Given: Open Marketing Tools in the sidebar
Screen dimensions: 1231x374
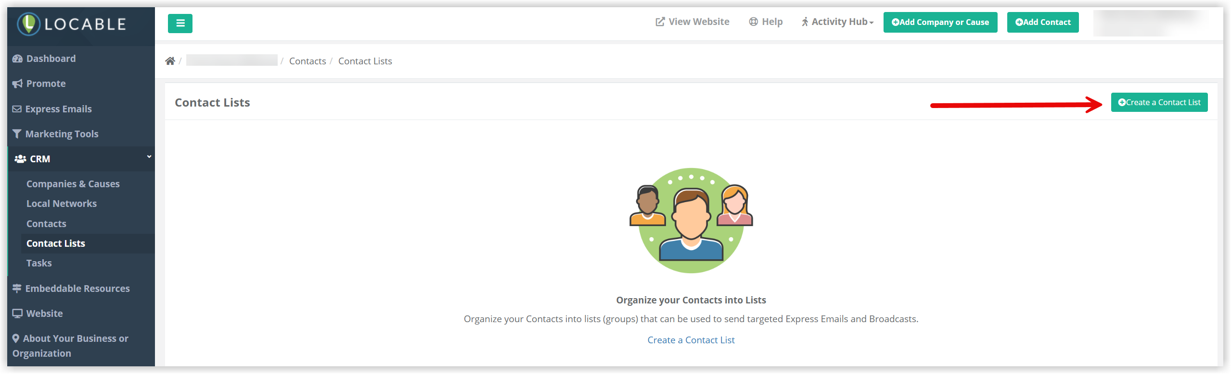Looking at the screenshot, I should click(62, 134).
